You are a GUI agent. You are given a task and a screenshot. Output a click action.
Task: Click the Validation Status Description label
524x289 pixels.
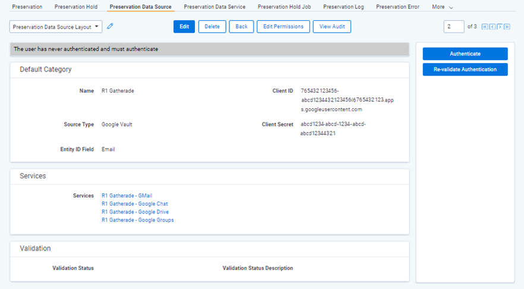tap(258, 268)
